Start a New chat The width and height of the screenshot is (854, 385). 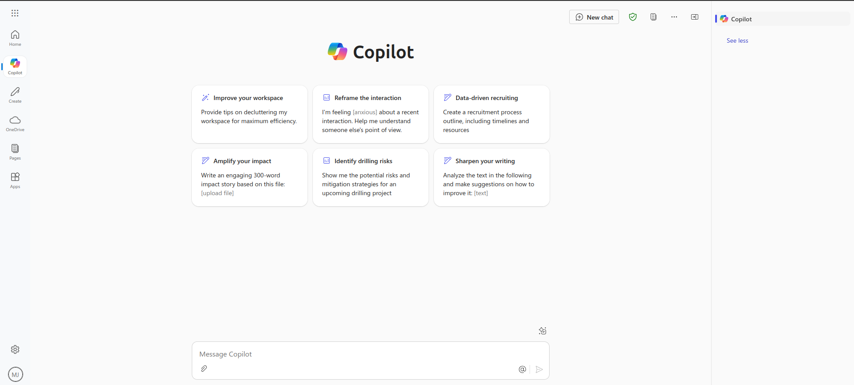coord(594,17)
